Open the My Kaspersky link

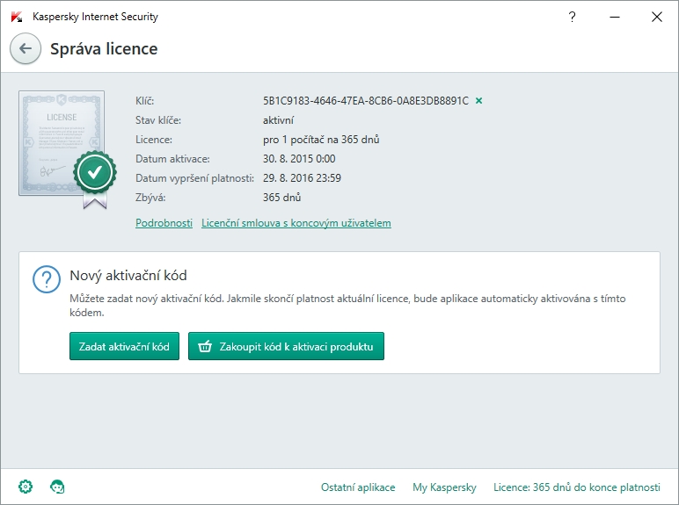444,487
